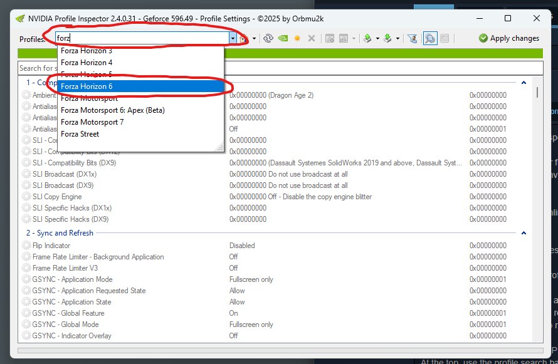This screenshot has width=558, height=364.
Task: Collapse section 1 using its chevron
Action: click(524, 83)
